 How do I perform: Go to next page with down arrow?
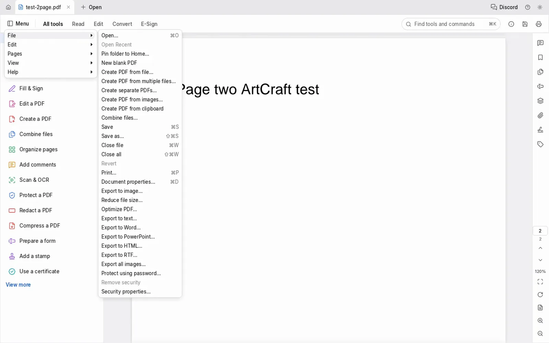point(540,260)
